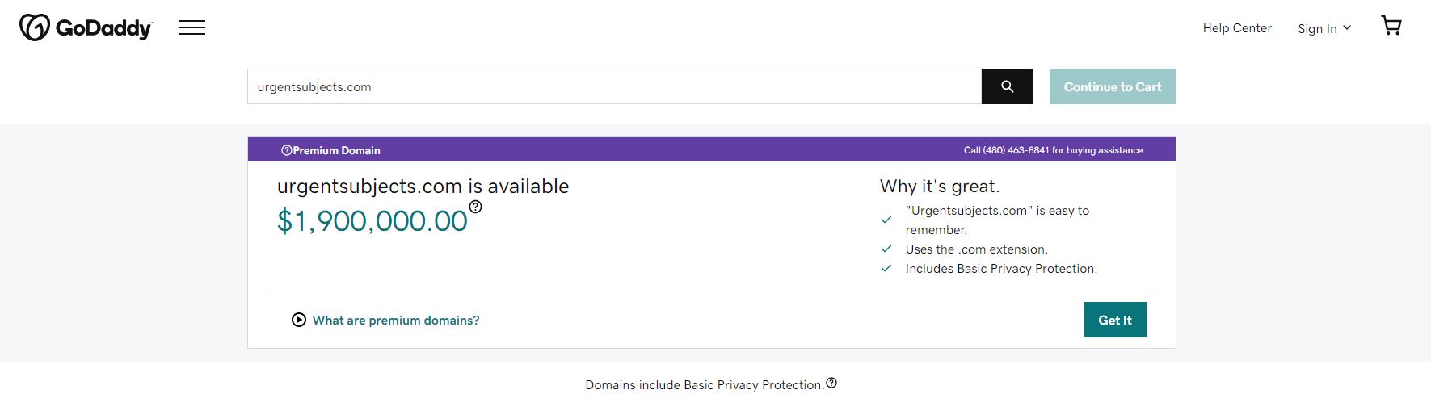
Task: Click the buying assistance phone number
Action: pos(1016,150)
